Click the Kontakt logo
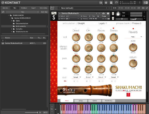The image size is (149, 114). tap(11, 3)
